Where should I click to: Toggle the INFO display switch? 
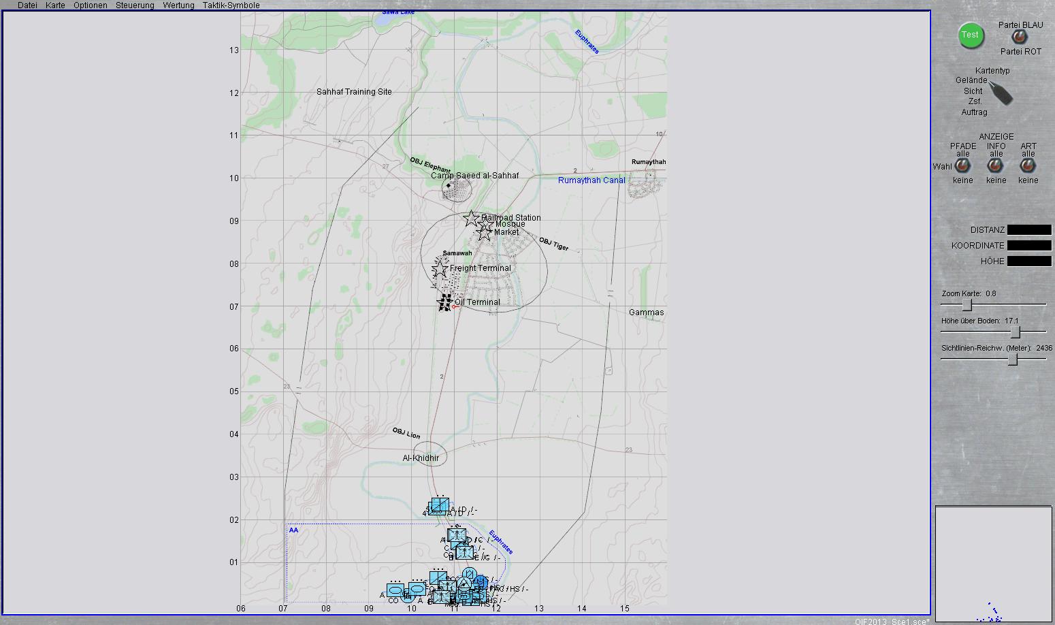pos(996,166)
